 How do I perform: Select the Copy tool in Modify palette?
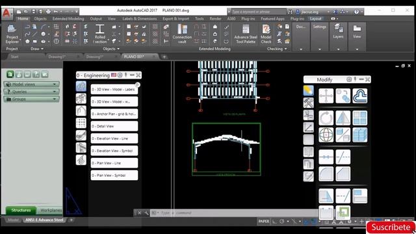point(343,96)
